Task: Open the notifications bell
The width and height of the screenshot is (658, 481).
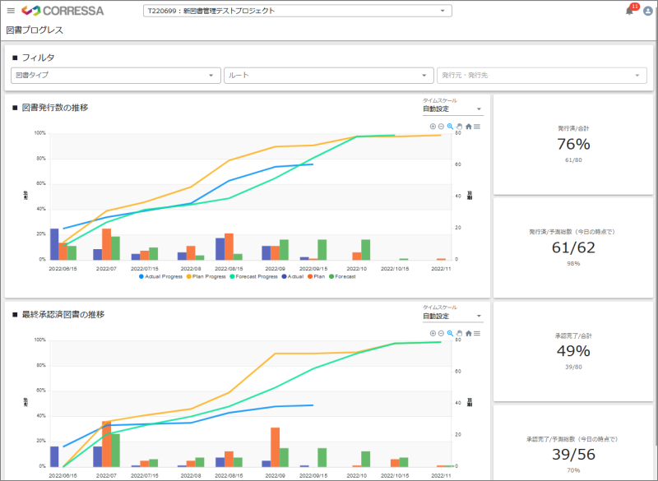Action: 629,11
